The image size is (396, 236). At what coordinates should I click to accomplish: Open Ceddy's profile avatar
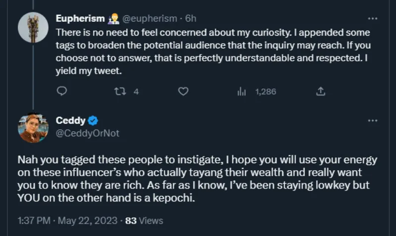33,128
